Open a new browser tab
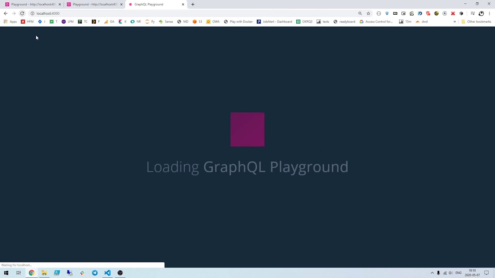 click(193, 4)
